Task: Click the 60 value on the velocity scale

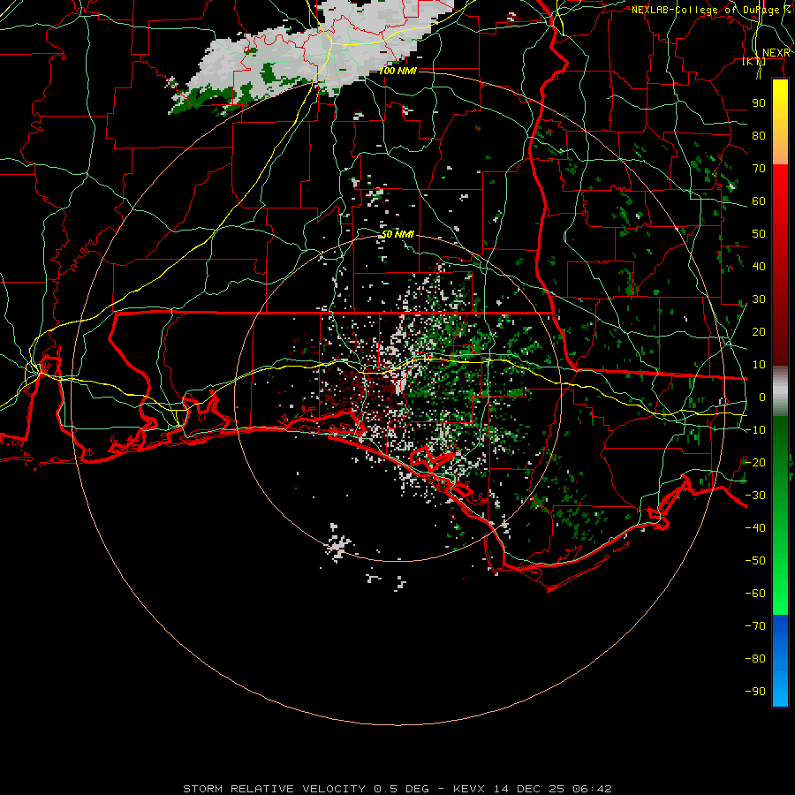Action: 759,201
